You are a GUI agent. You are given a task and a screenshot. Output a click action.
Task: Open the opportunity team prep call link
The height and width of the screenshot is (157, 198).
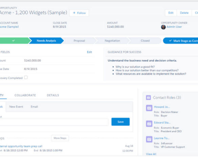pyautogui.click(x=21, y=146)
